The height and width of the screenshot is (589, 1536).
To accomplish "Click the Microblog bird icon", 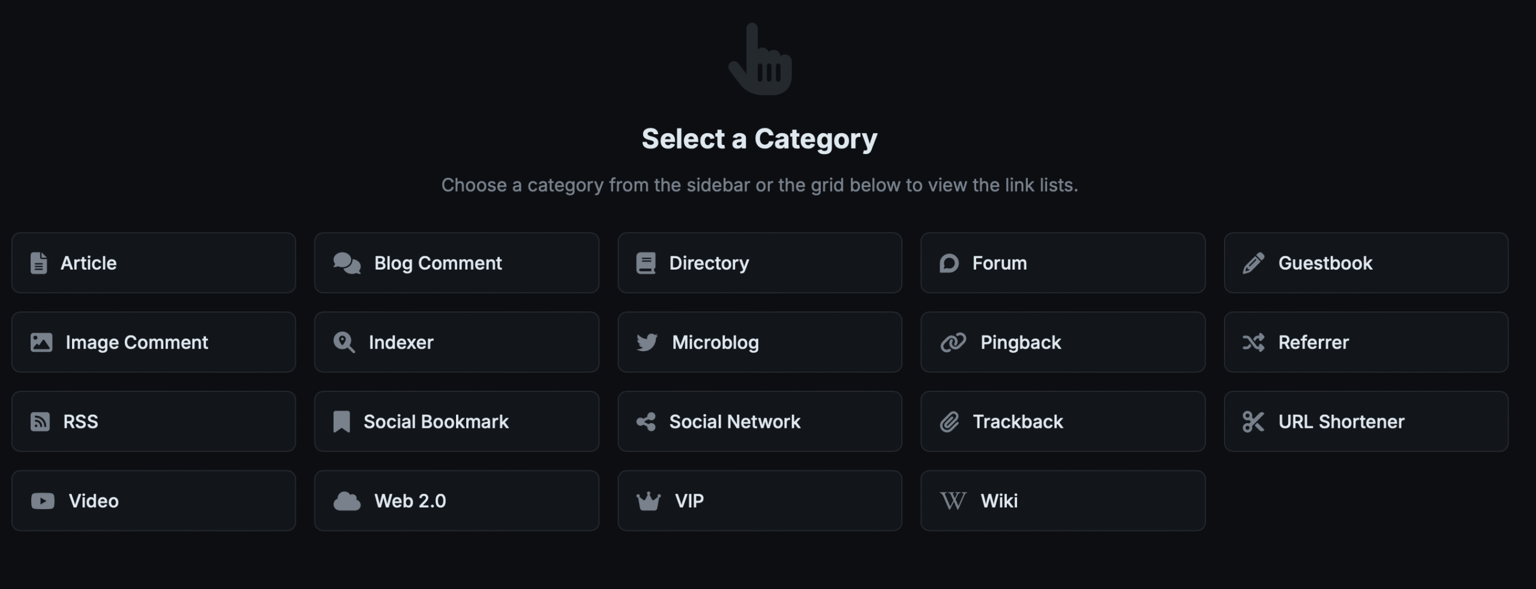I will 647,342.
